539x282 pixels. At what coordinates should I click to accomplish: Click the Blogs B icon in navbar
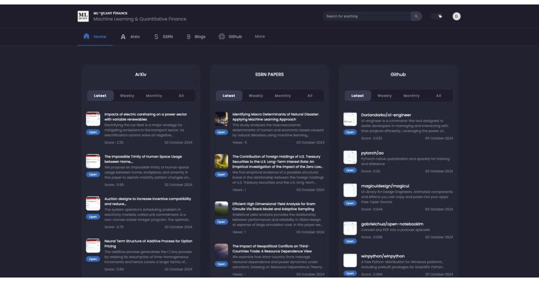click(x=189, y=37)
